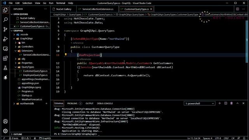Screen dimensions: 249x140
Task: Open editor more actions ellipsis
Action: [244, 9]
